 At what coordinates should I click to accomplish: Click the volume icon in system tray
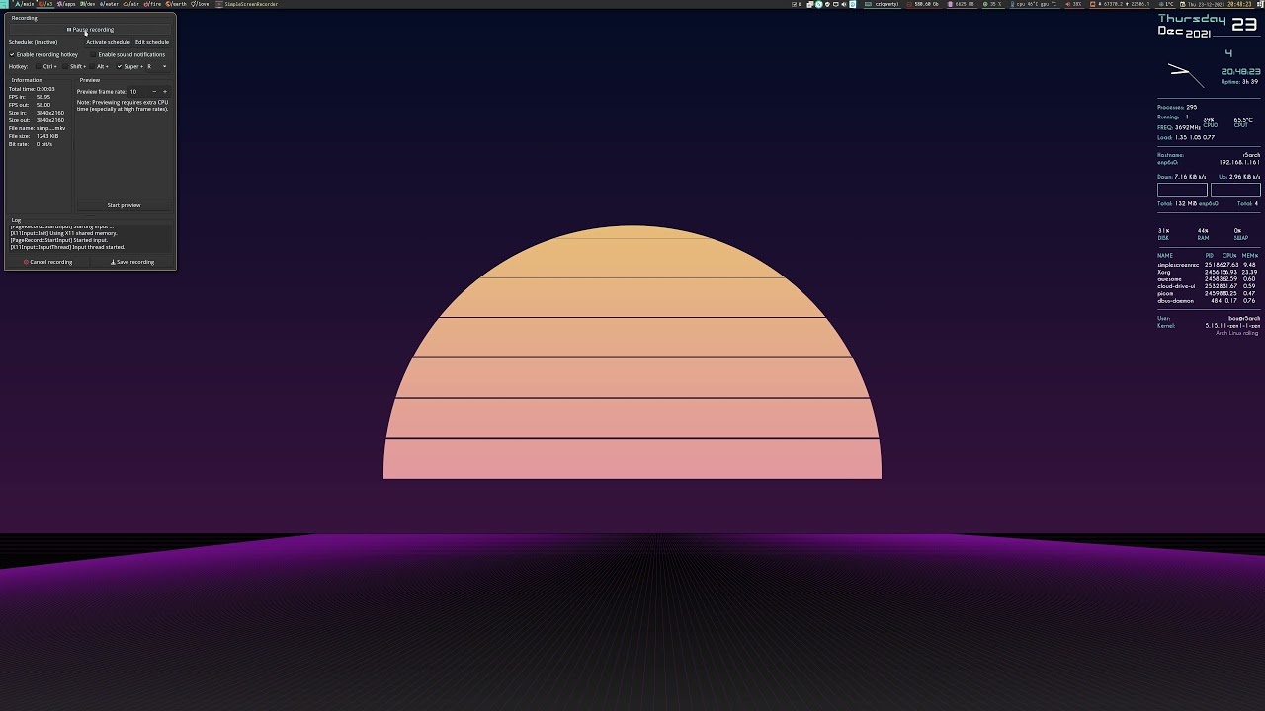pos(843,4)
